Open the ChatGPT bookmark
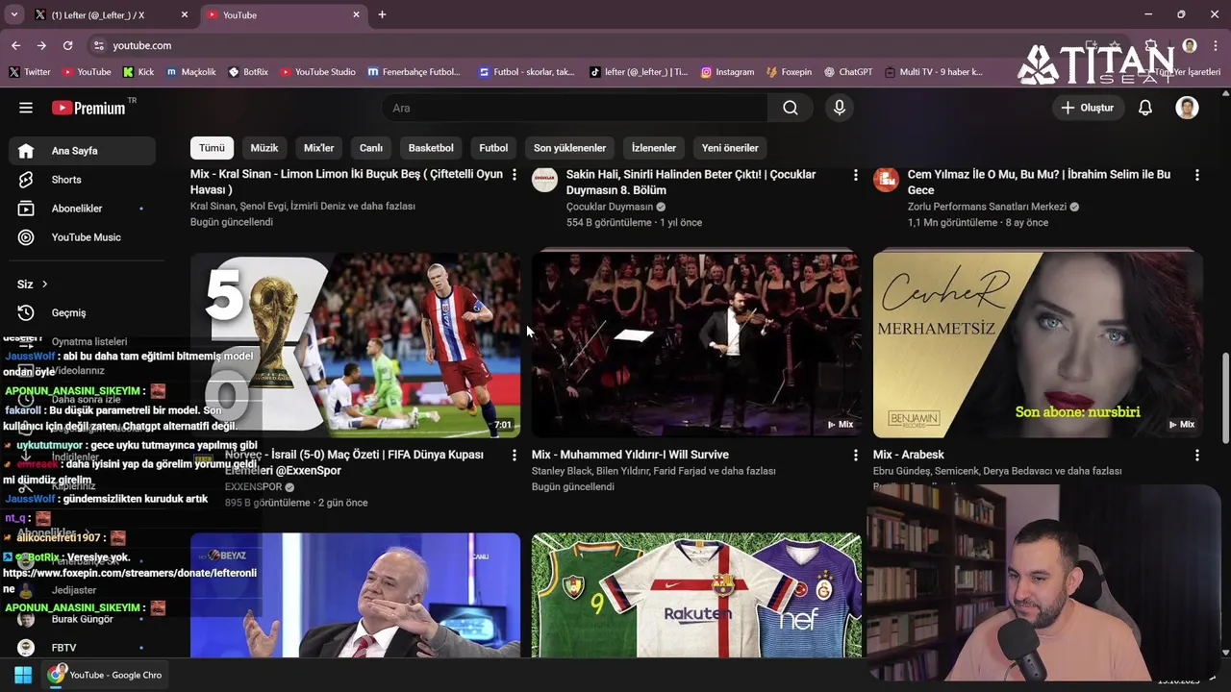Viewport: 1231px width, 692px height. [x=848, y=72]
